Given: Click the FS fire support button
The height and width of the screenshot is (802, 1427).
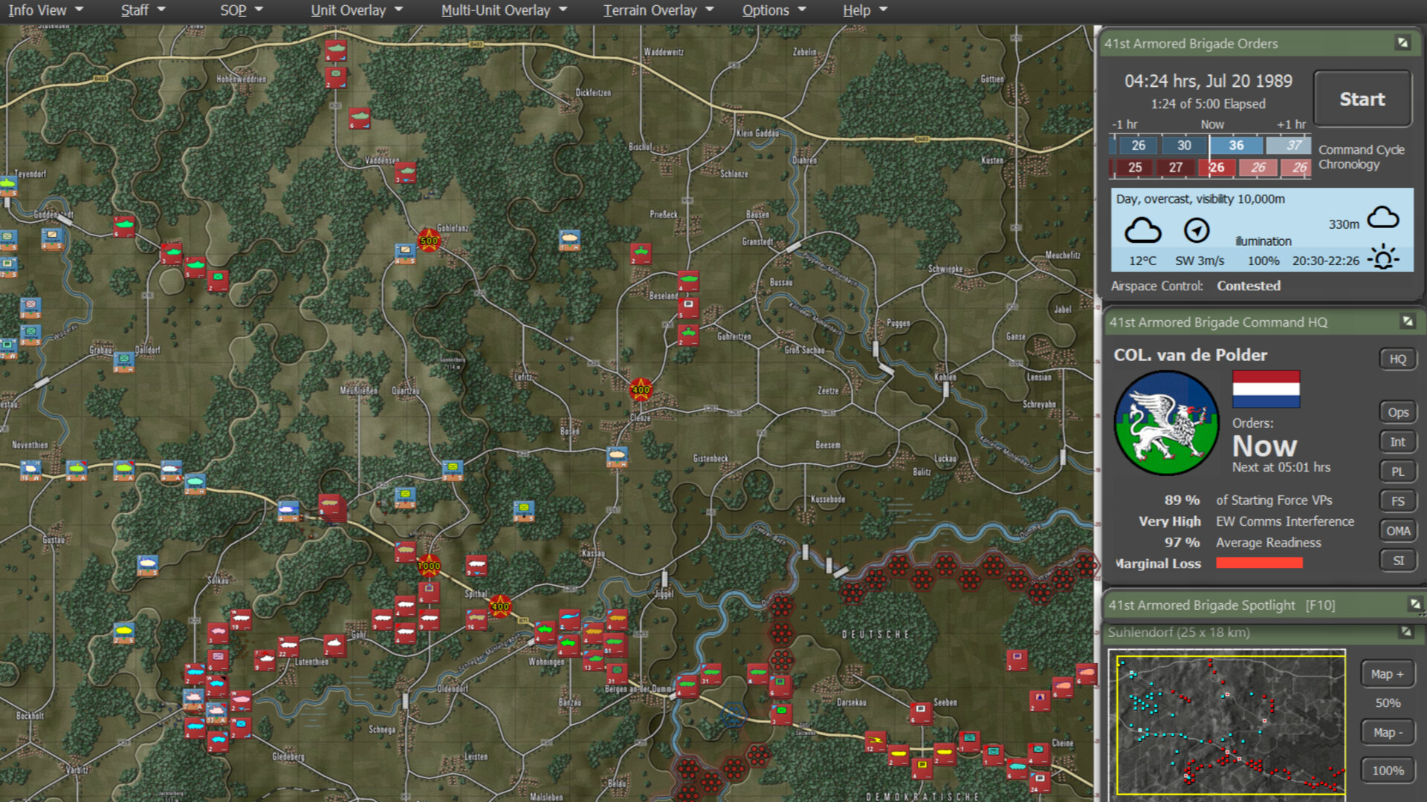Looking at the screenshot, I should tap(1398, 501).
